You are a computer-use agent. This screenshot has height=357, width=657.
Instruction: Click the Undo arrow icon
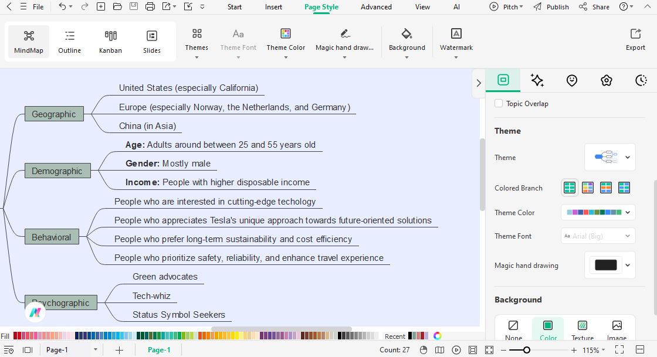[62, 6]
